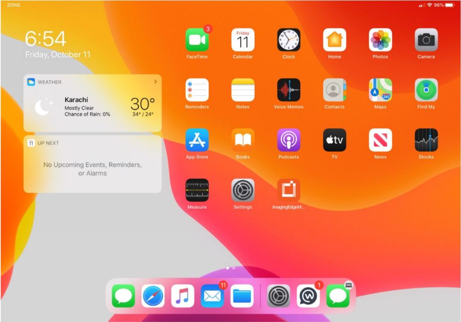Open the Measure app

pyautogui.click(x=197, y=190)
